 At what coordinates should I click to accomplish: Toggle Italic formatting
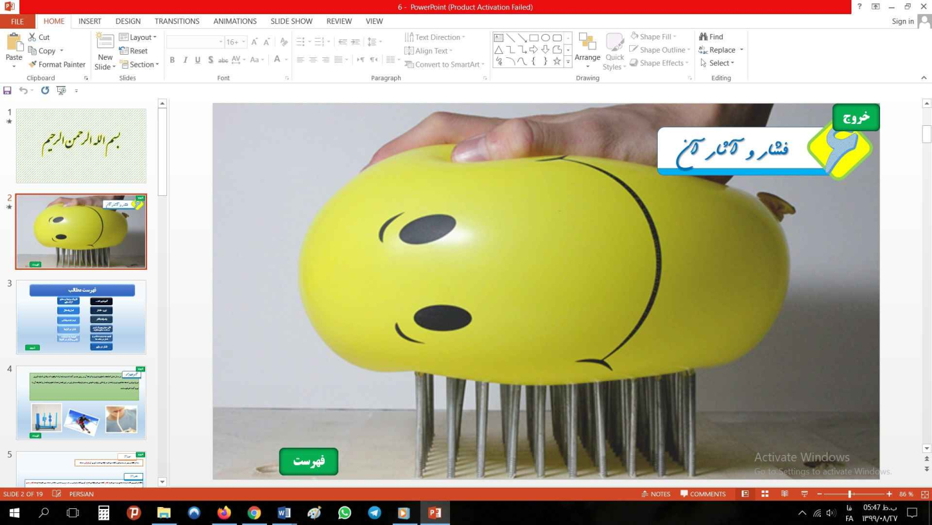[185, 60]
